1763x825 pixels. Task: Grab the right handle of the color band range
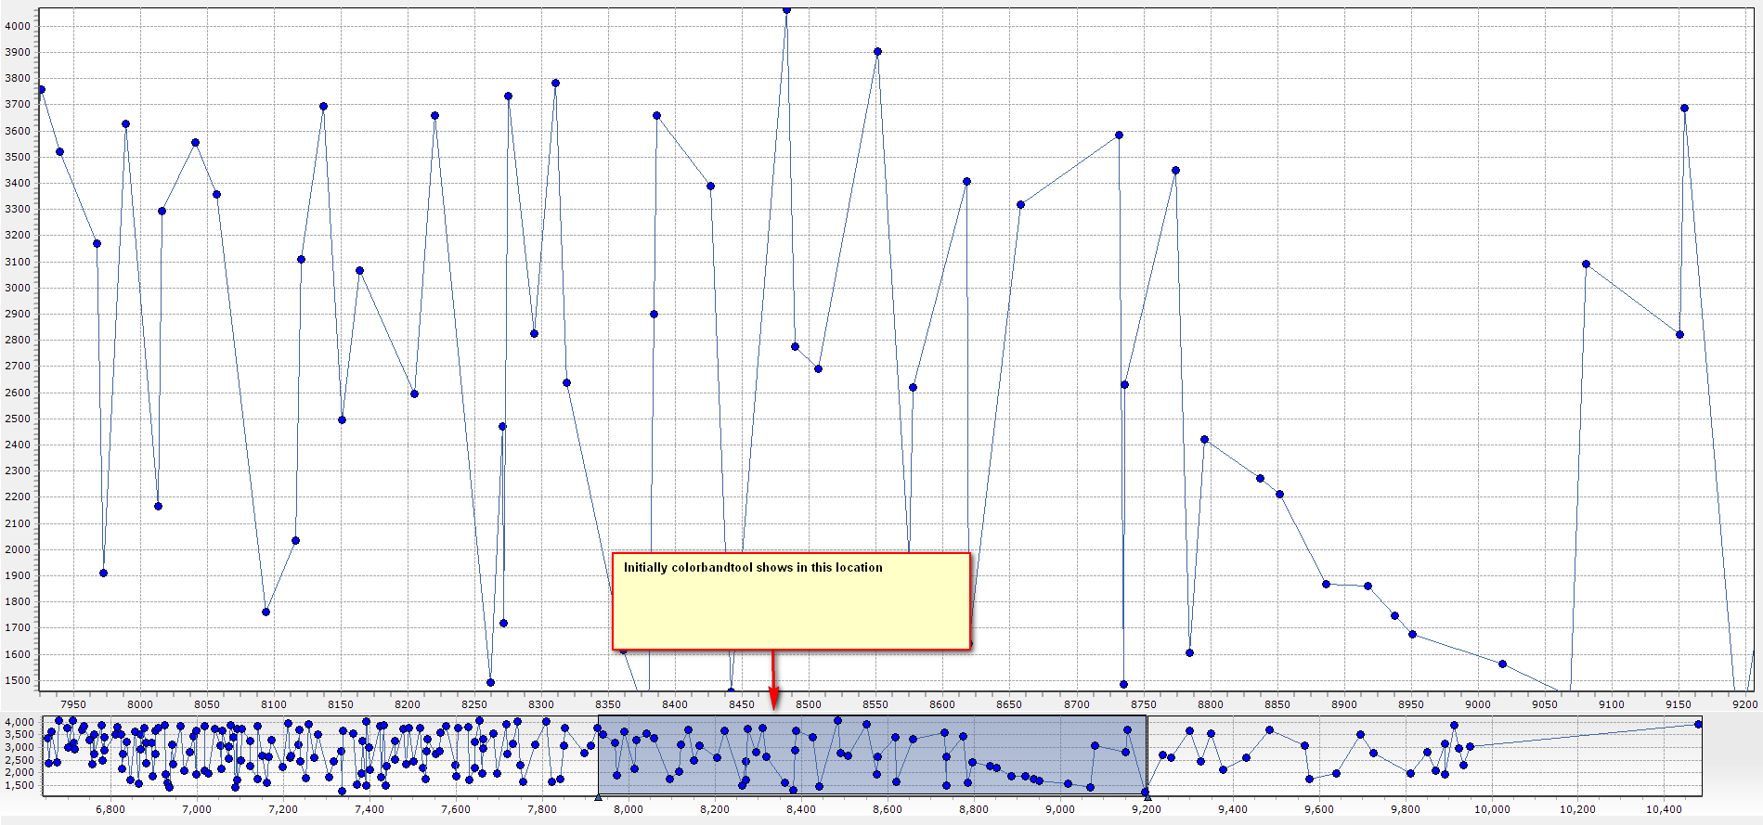click(1147, 796)
